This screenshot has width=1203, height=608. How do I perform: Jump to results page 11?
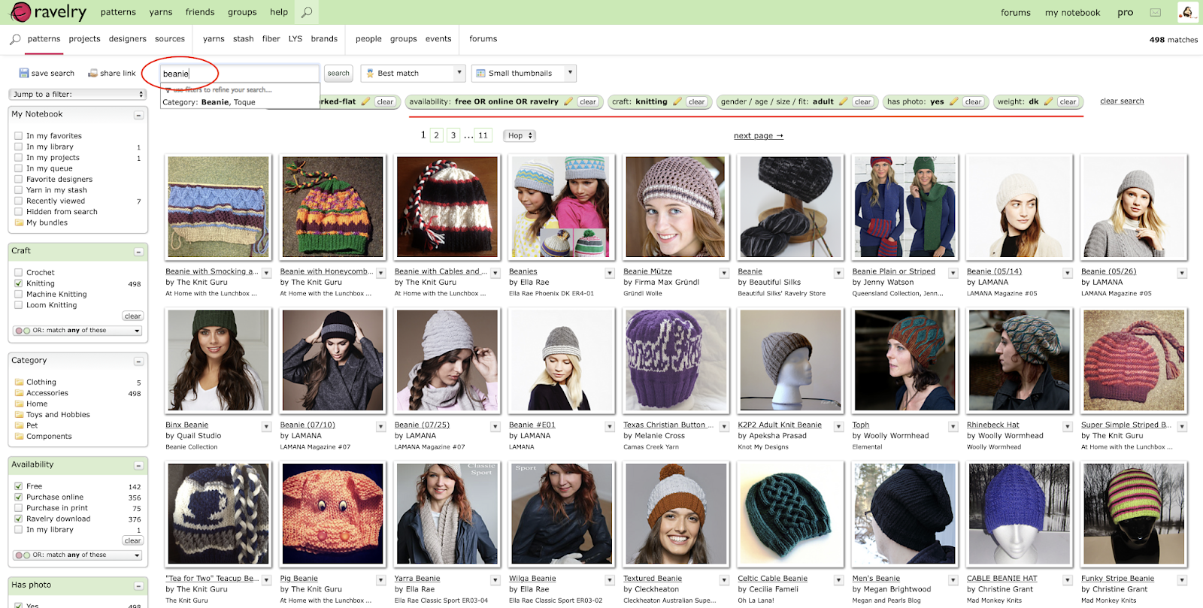(483, 136)
